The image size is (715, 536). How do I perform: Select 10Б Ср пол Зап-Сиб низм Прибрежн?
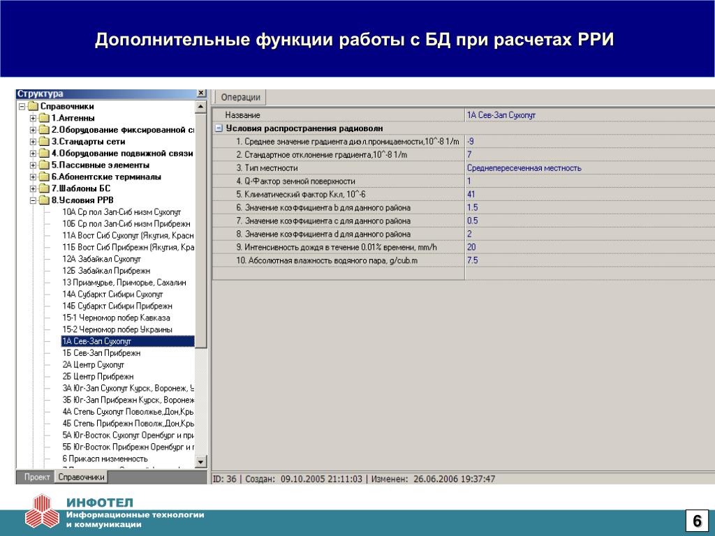coord(126,224)
